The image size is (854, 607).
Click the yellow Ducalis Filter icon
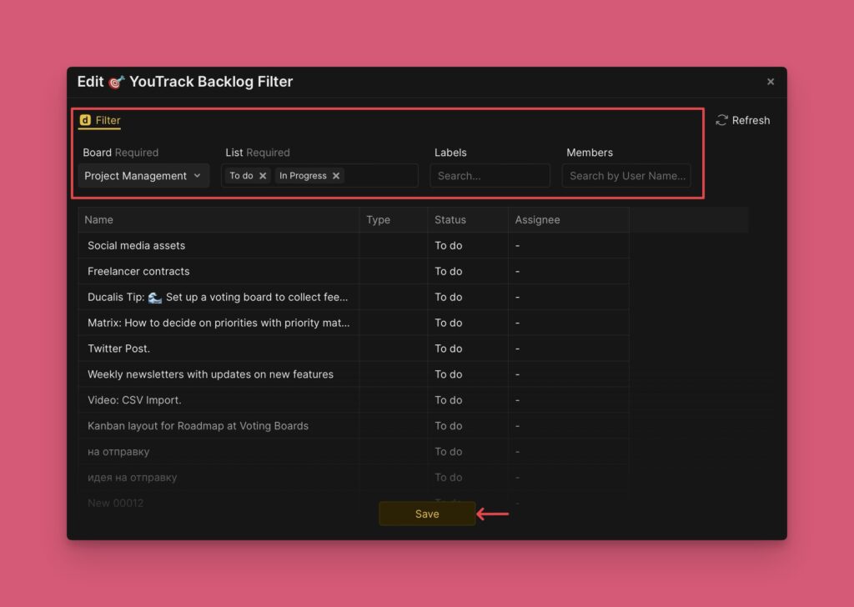pyautogui.click(x=85, y=120)
